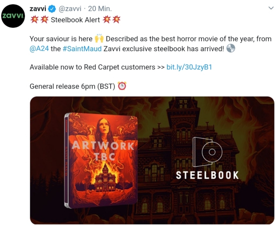Click the steelbook disc case icon
This screenshot has height=226, width=276.
207,152
